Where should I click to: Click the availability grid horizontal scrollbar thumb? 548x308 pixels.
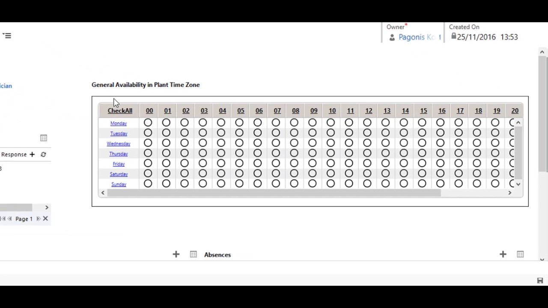(x=274, y=193)
